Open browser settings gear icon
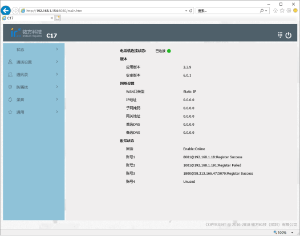Image resolution: width=300 pixels, height=236 pixels. click(289, 10)
